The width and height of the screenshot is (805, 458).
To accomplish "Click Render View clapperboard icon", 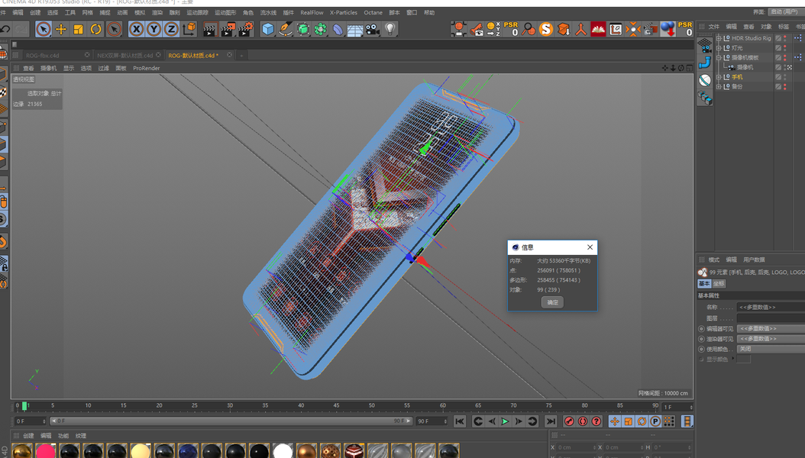I will 209,29.
